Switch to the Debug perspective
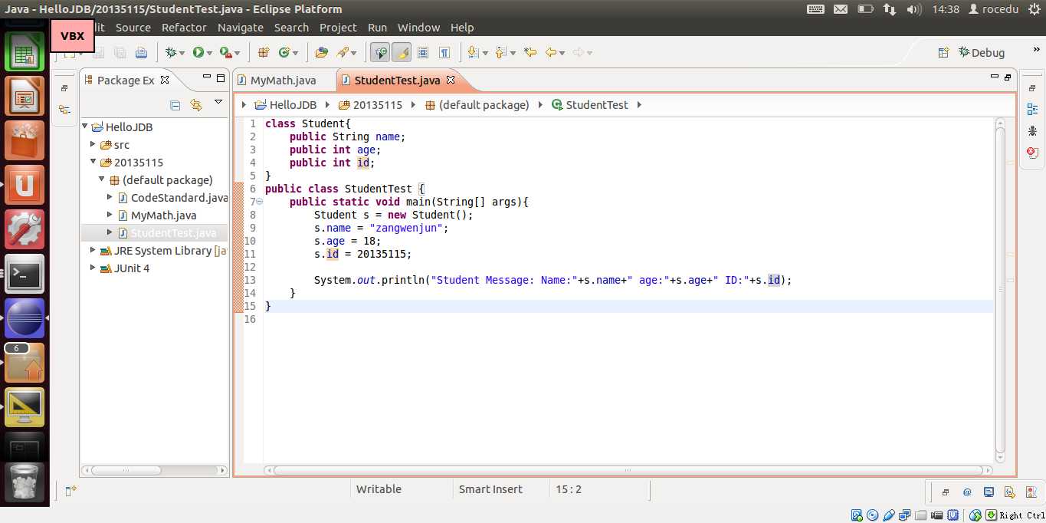This screenshot has height=523, width=1046. pyautogui.click(x=982, y=52)
